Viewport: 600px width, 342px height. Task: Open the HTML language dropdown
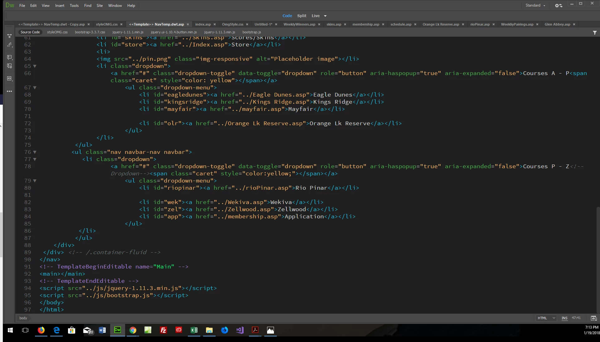pyautogui.click(x=546, y=318)
